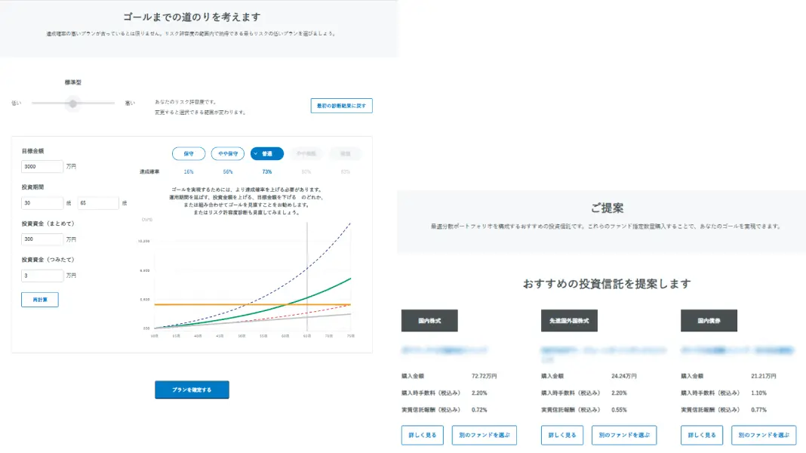Click the おすすめの投資信託を提案します heading

(607, 284)
